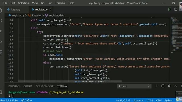This screenshot has height=102, width=182.
Task: Click line number 103 in gutter
Action: coord(11,55)
